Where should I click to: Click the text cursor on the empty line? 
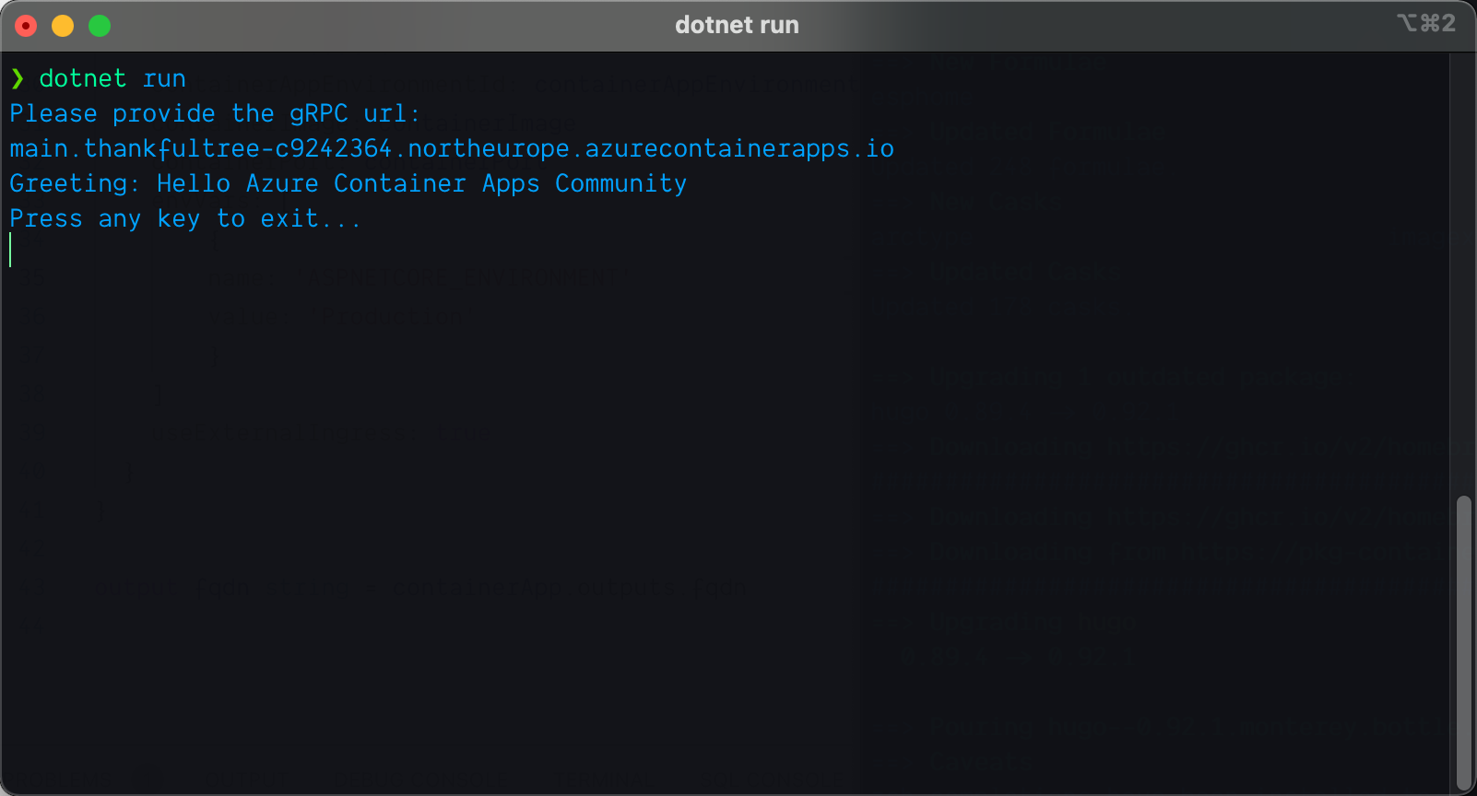click(11, 250)
